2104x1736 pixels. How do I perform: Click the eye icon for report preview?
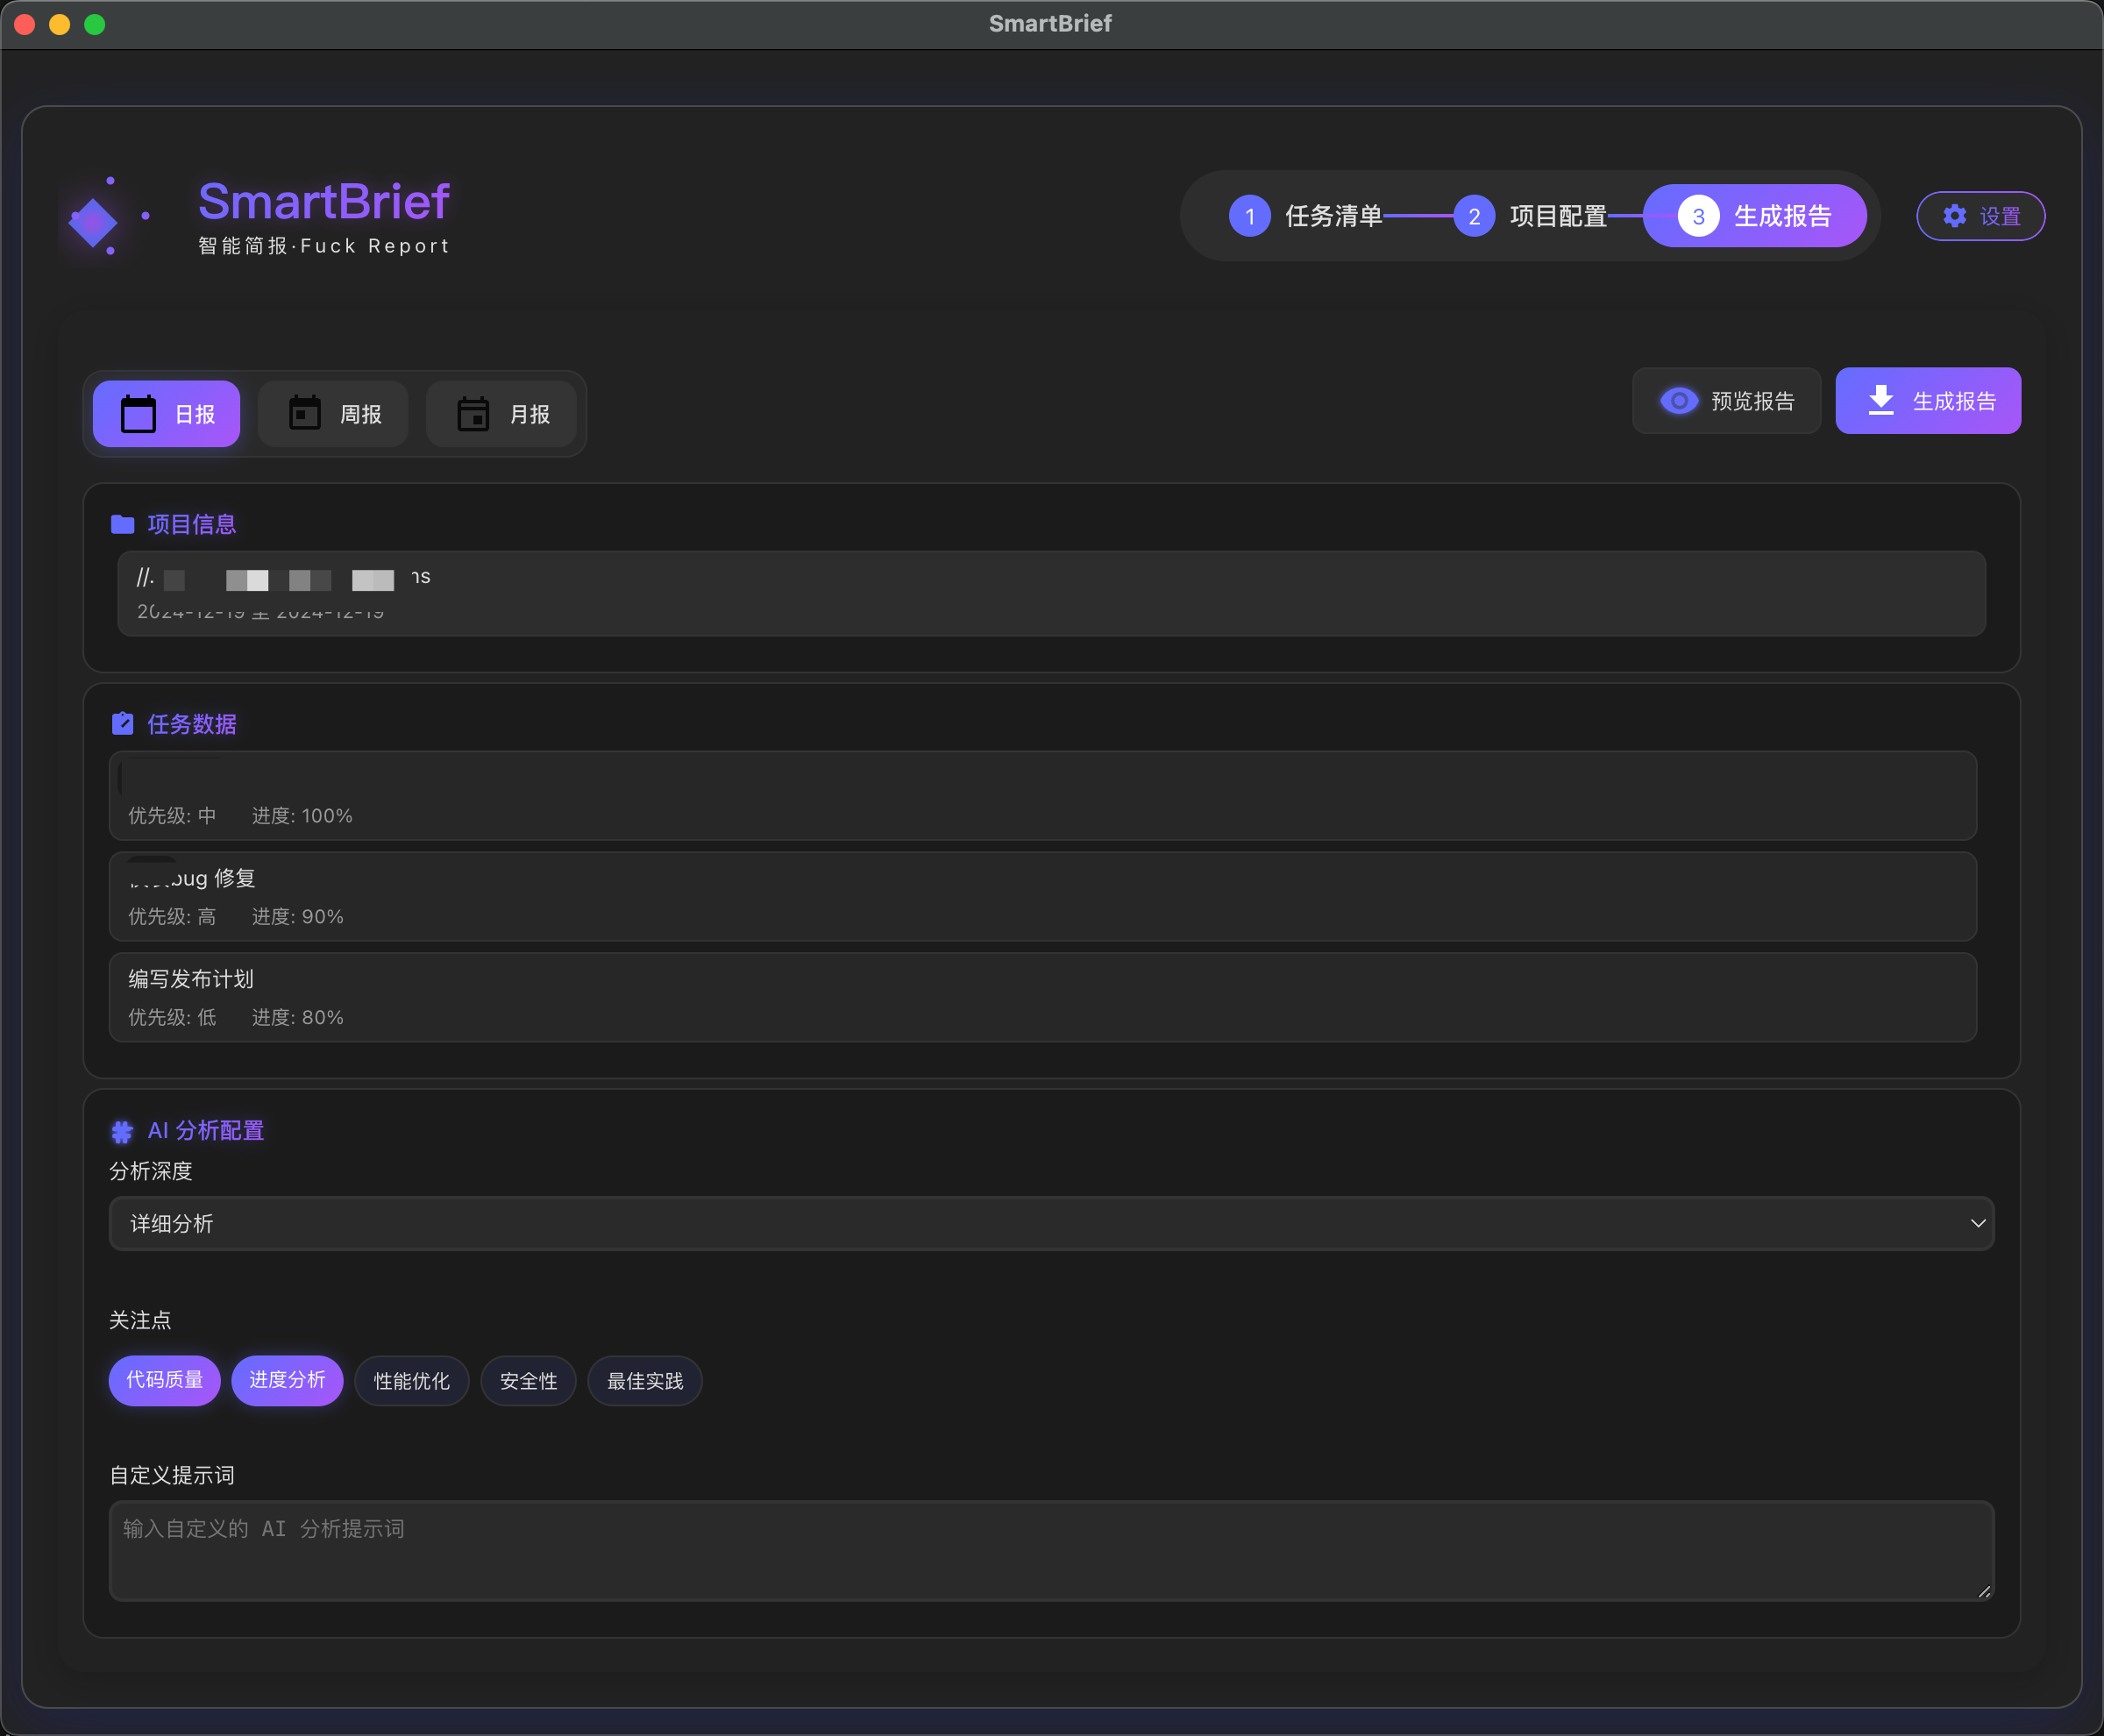pos(1678,401)
